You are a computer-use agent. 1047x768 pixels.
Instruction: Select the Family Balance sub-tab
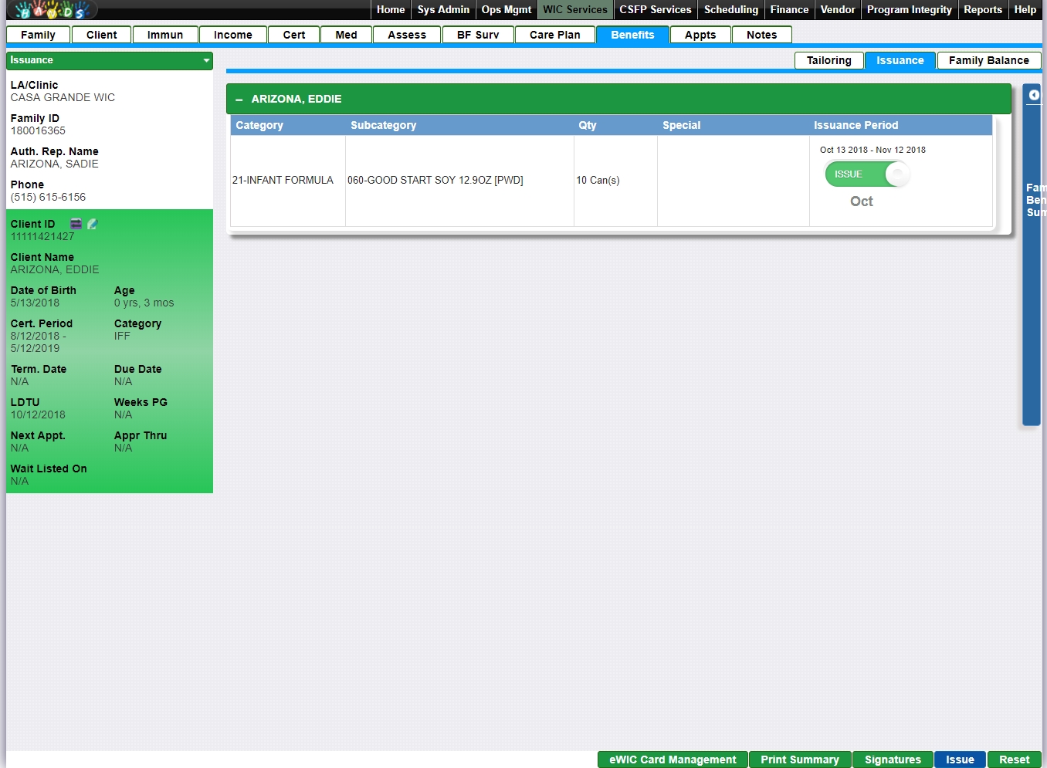pos(988,60)
